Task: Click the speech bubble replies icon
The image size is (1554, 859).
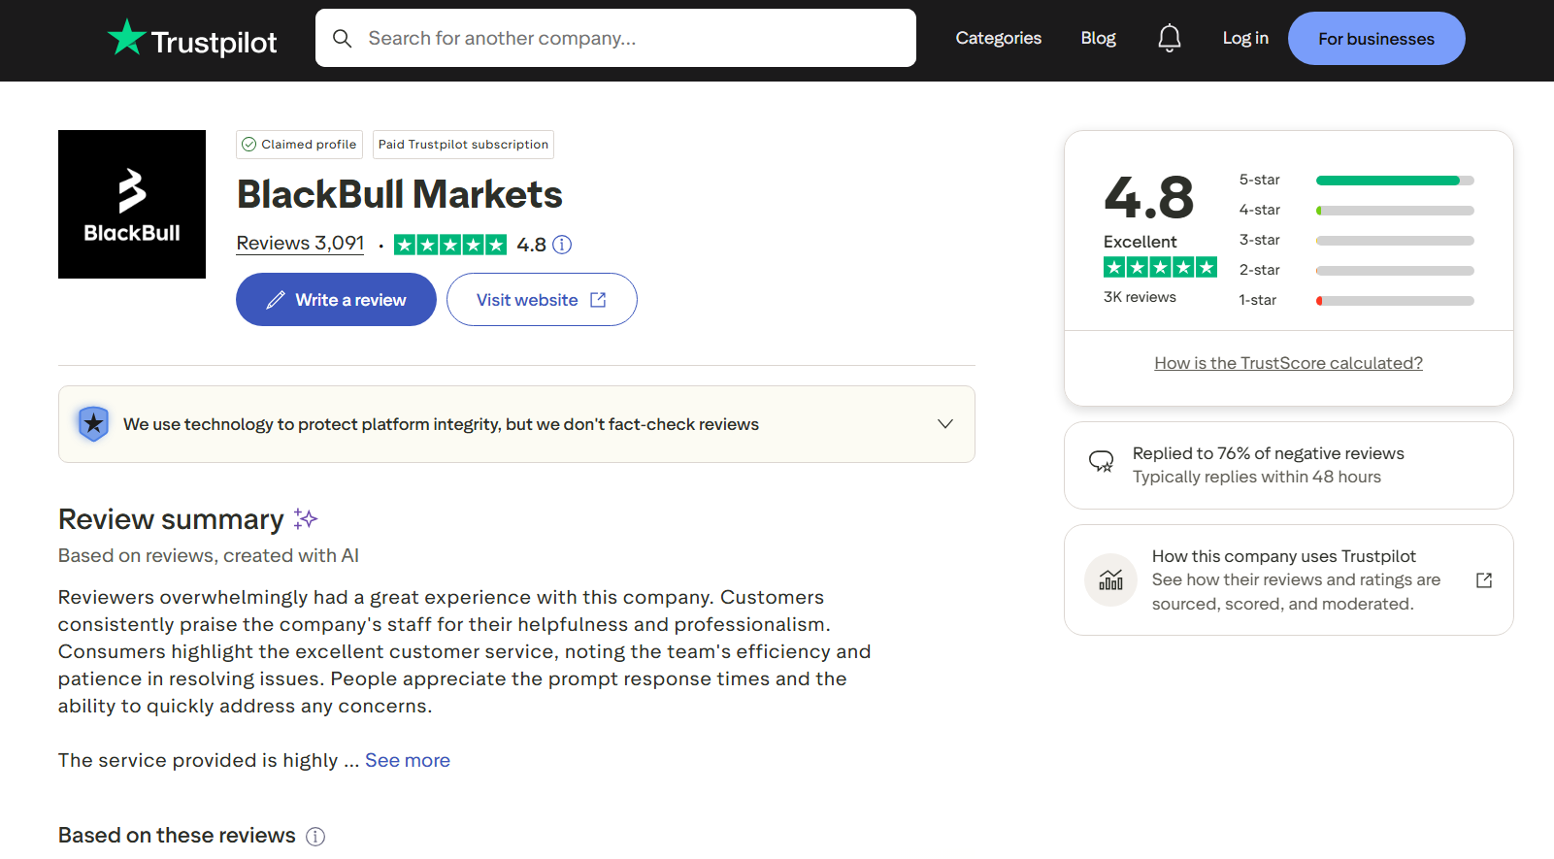Action: (1101, 461)
